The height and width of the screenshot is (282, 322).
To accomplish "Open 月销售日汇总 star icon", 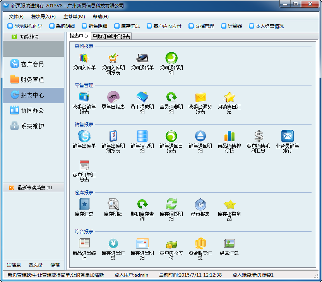I will coord(229,97).
